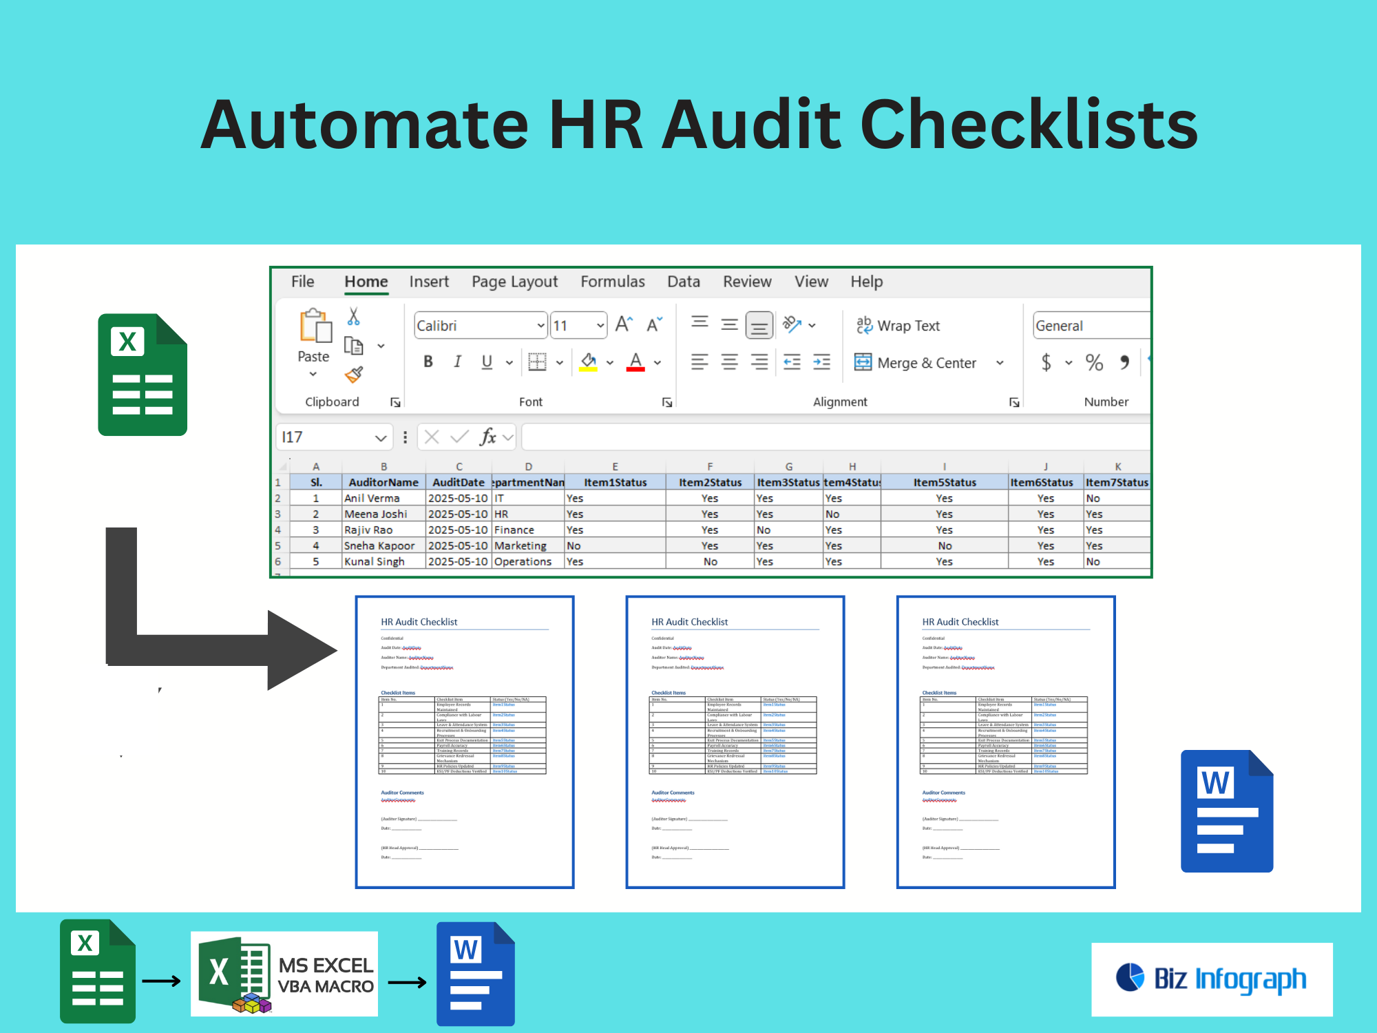
Task: Open Clipboard dialog launcher
Action: pos(395,402)
